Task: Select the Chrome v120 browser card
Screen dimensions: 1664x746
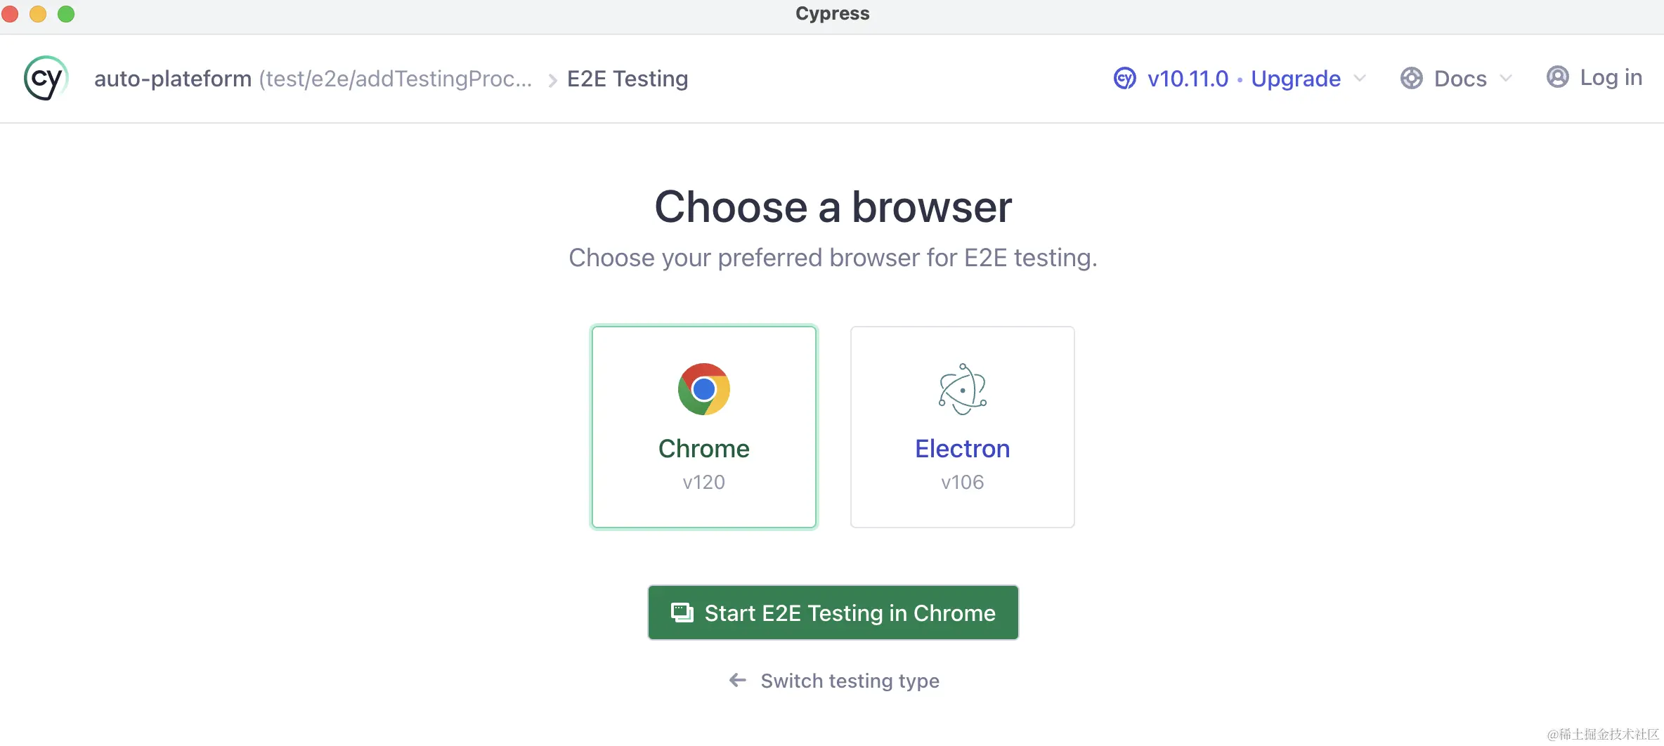Action: (x=703, y=426)
